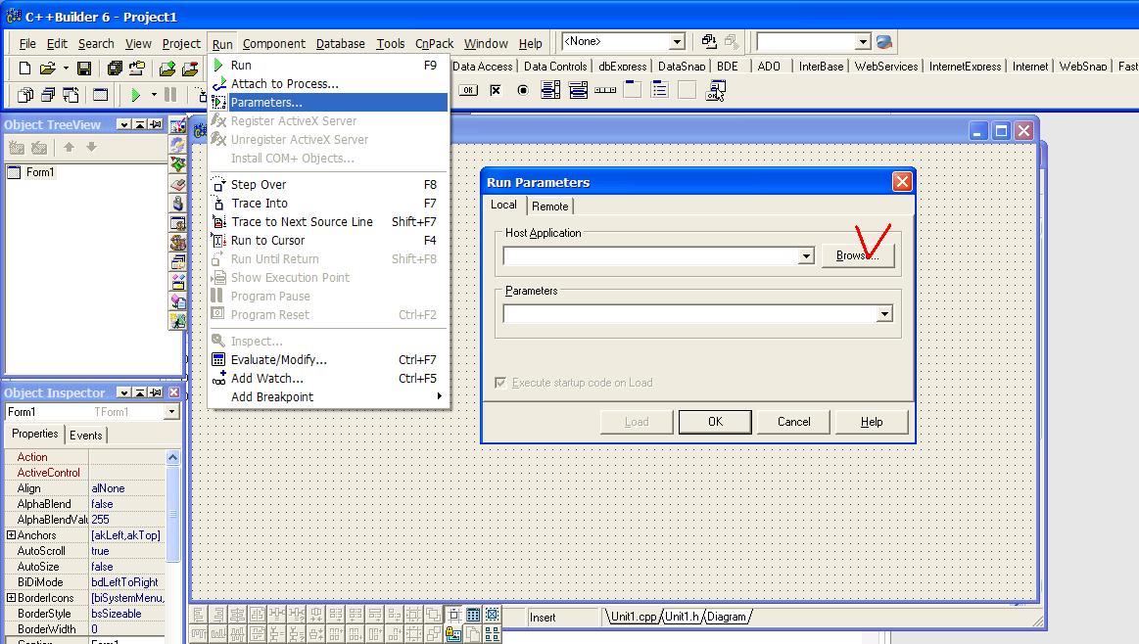Click the Open Project folder icon

167,69
